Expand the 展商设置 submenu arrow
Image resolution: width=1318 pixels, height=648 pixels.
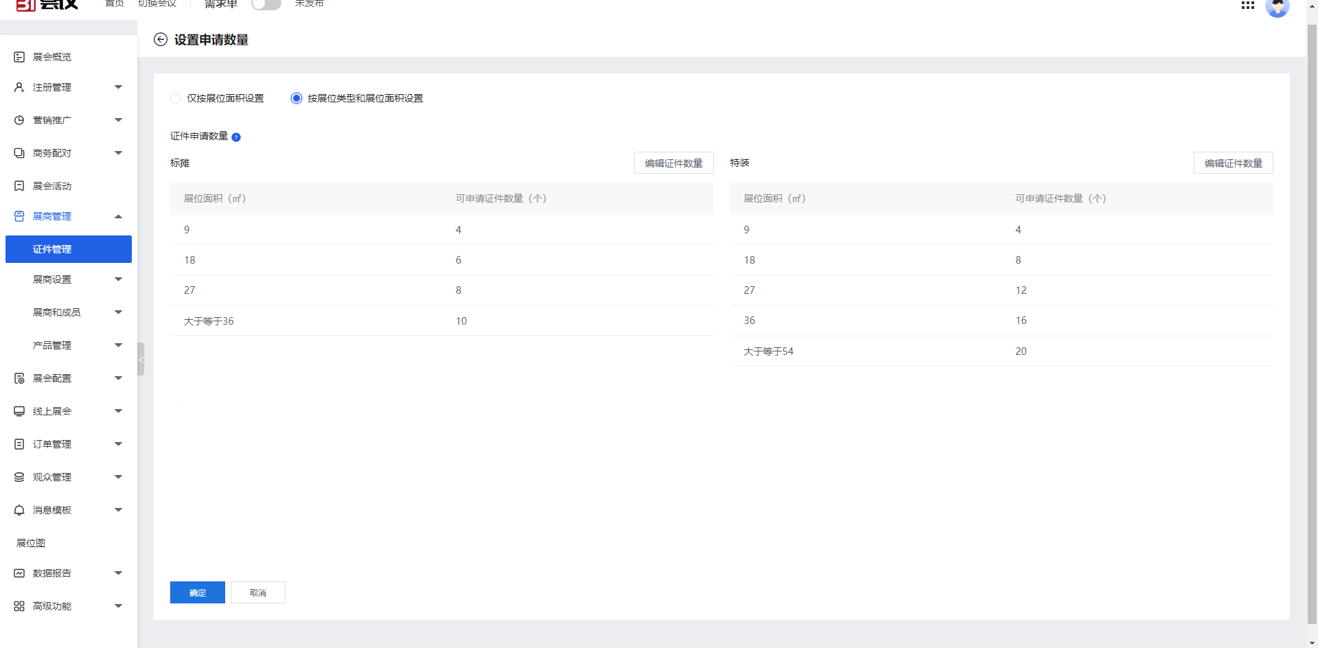coord(118,279)
